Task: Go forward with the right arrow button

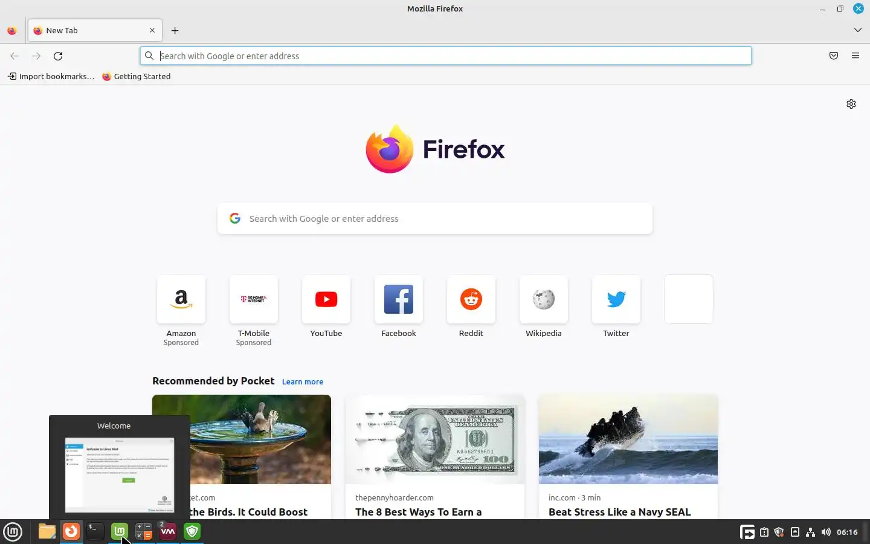Action: pyautogui.click(x=36, y=56)
